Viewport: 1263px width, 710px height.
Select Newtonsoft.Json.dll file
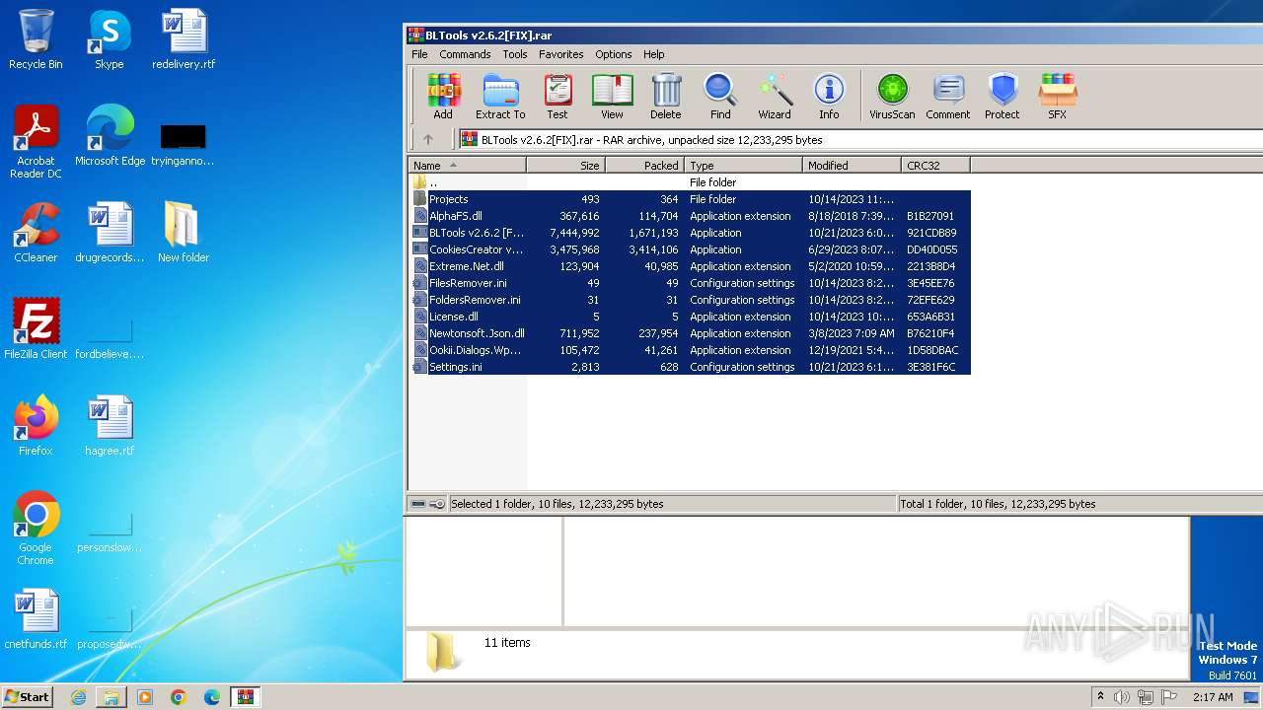click(690, 333)
